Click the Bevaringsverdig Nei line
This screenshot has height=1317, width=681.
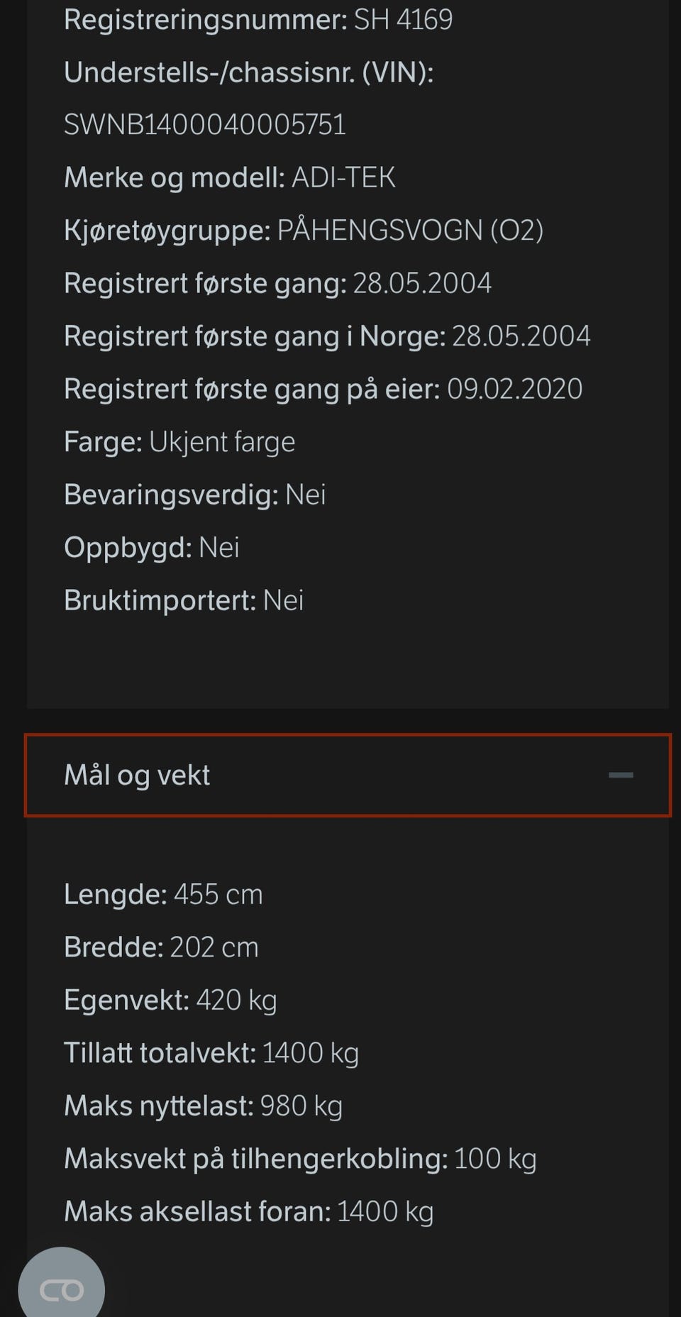pos(194,495)
